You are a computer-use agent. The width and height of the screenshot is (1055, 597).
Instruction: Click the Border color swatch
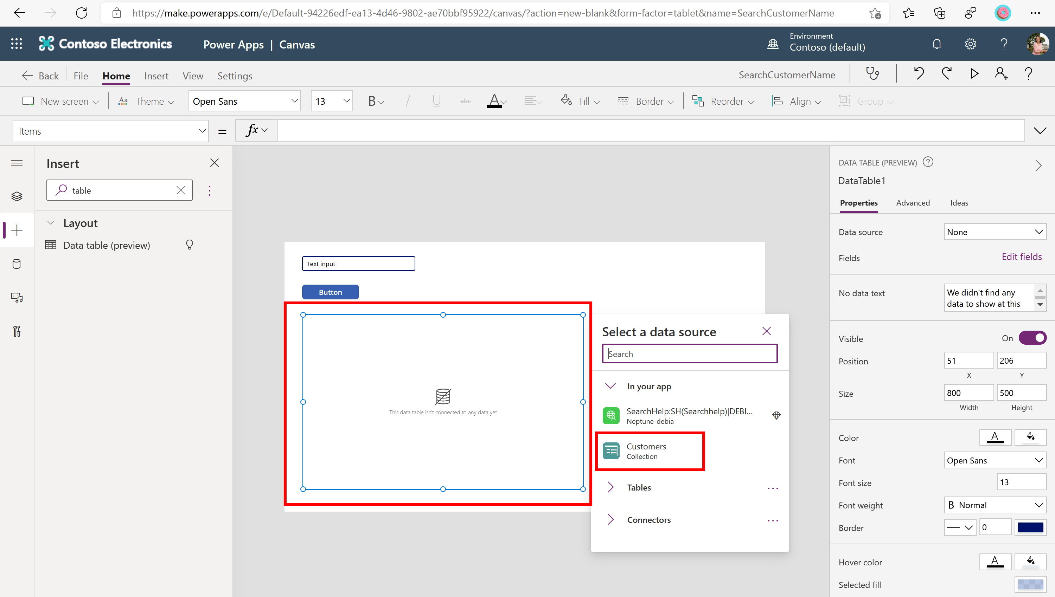1030,527
